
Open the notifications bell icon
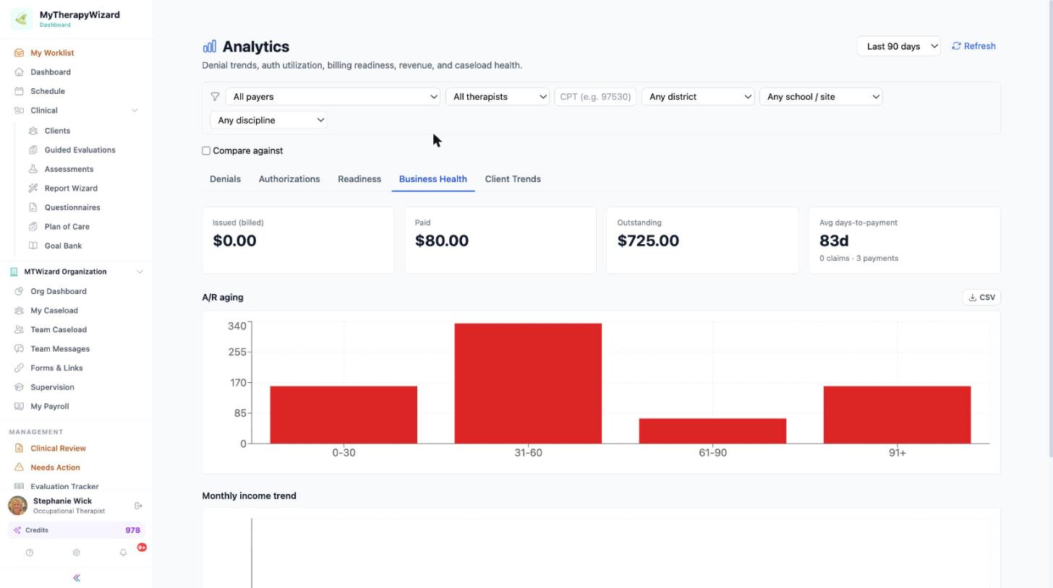(123, 553)
